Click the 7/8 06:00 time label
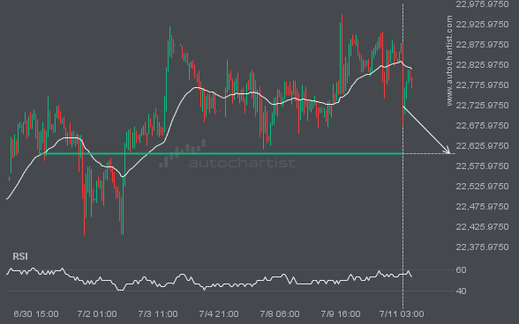Image resolution: width=519 pixels, height=324 pixels. 280,313
